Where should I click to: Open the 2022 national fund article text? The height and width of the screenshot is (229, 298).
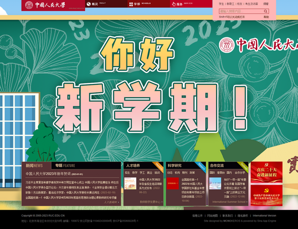(x=193, y=190)
